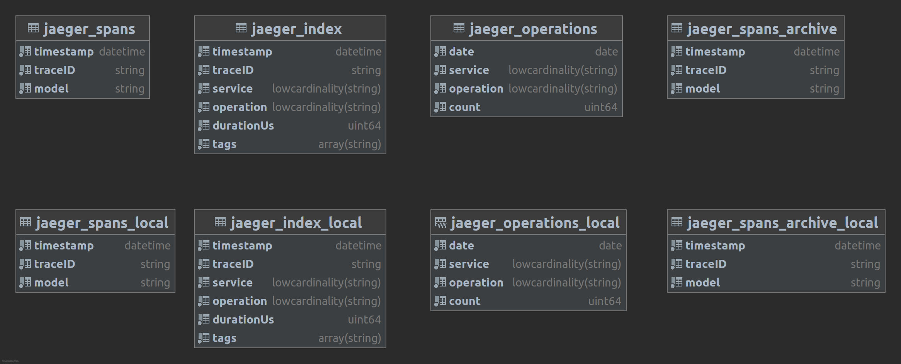Image resolution: width=901 pixels, height=364 pixels.
Task: Click model column name in jaeger_spans
Action: 51,89
